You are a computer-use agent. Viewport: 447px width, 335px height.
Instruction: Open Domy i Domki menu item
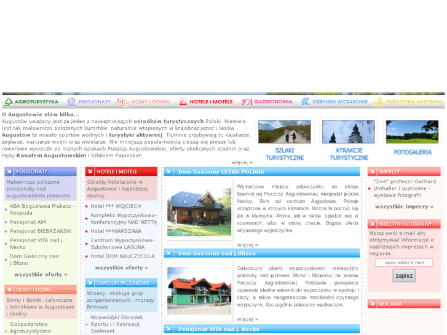[150, 102]
